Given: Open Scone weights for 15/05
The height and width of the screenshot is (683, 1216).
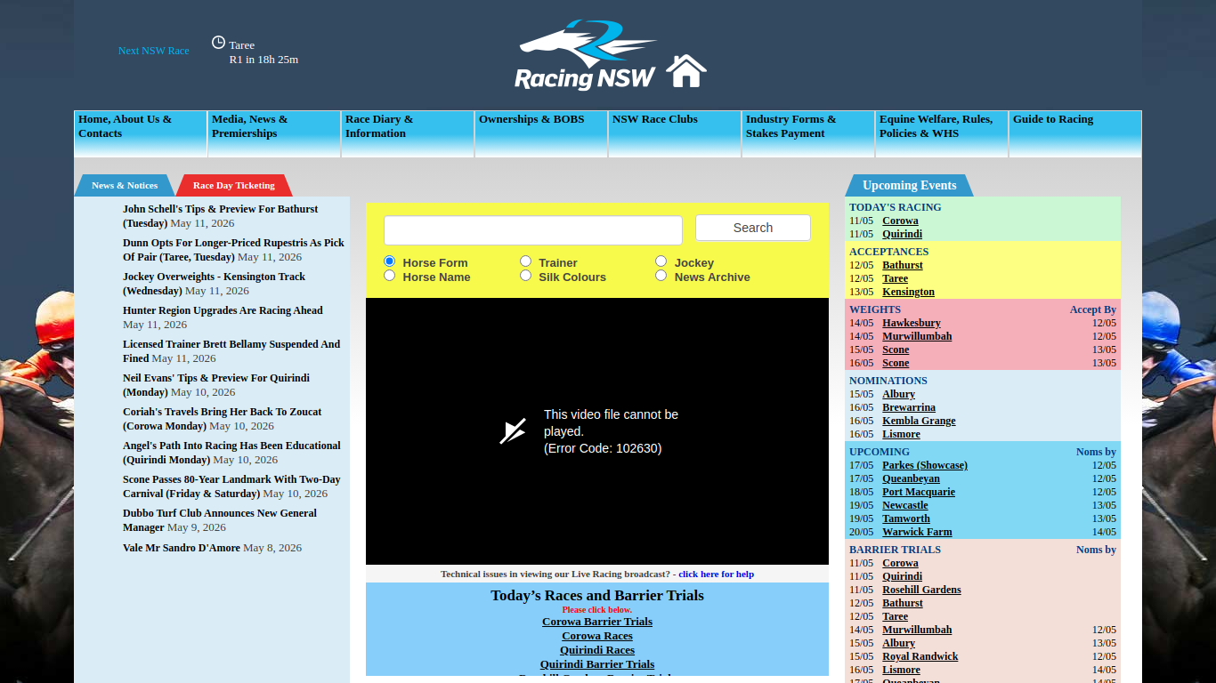Looking at the screenshot, I should pos(896,350).
